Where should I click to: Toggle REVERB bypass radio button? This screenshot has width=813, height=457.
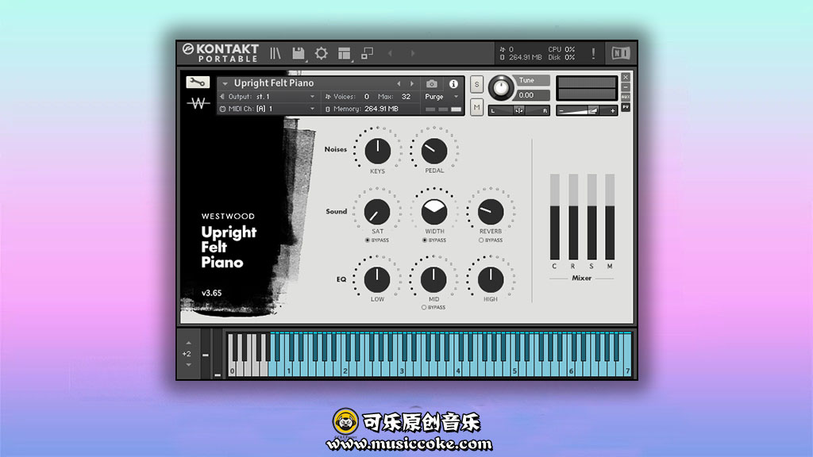tap(481, 240)
